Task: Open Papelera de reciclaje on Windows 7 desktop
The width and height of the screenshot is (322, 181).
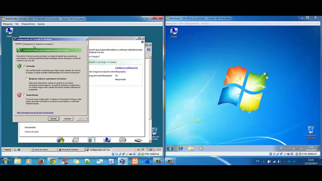Action: coord(311,132)
